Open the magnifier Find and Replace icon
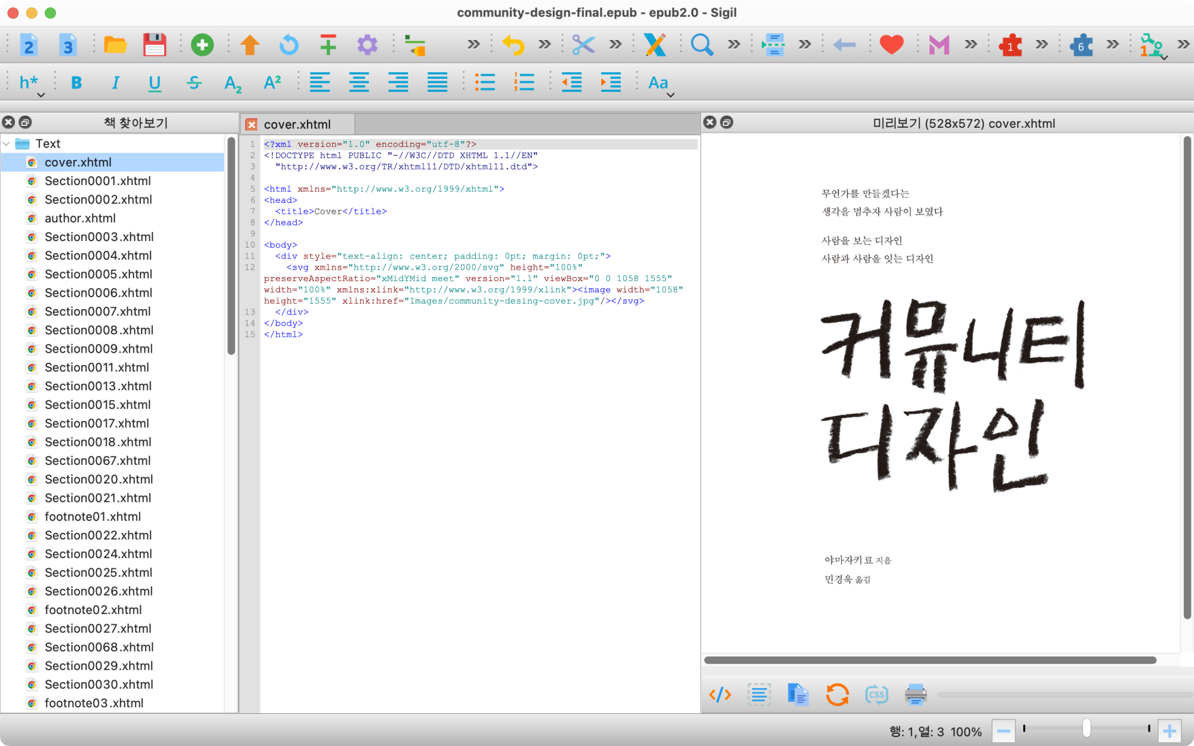This screenshot has height=746, width=1194. [701, 45]
